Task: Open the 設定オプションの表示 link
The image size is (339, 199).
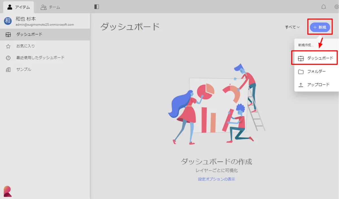Action: [x=216, y=179]
